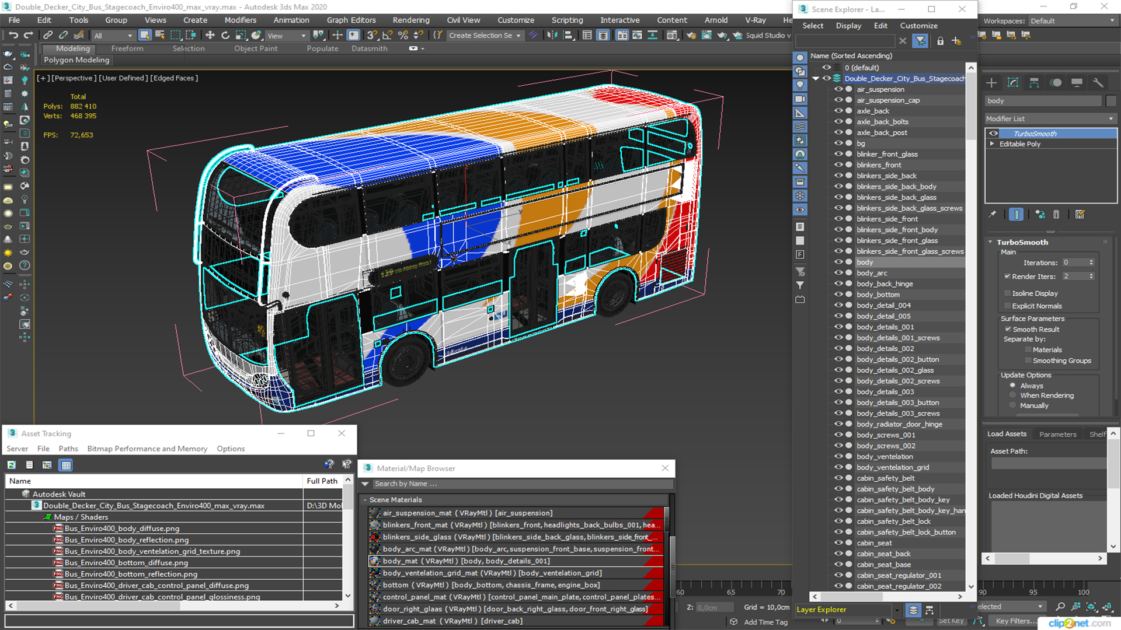The image size is (1121, 630).
Task: Open the Graph Editors menu
Action: coord(351,20)
